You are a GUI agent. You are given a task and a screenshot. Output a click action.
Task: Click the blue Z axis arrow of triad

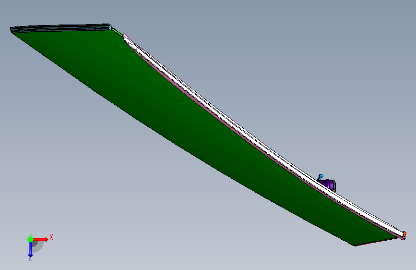click(30, 250)
